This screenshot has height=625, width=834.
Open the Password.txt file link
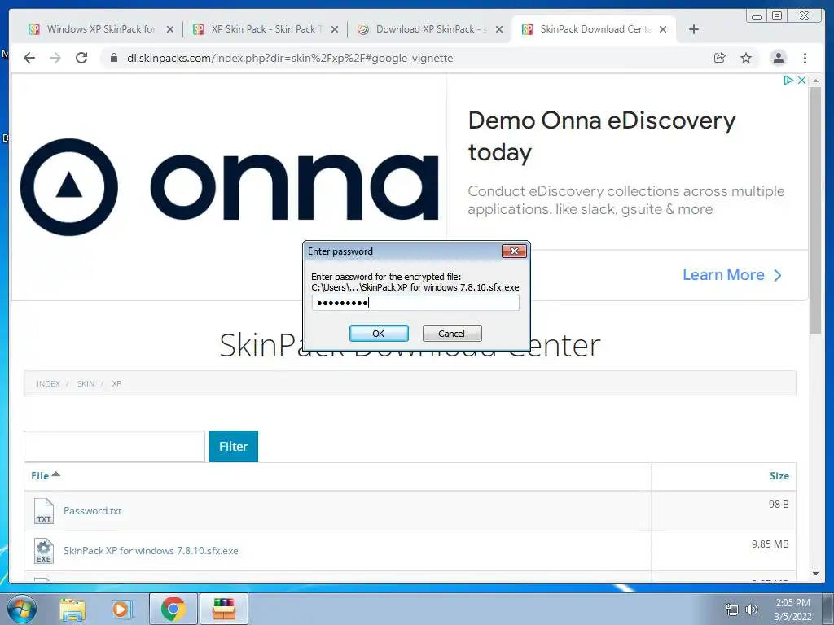[x=93, y=511]
